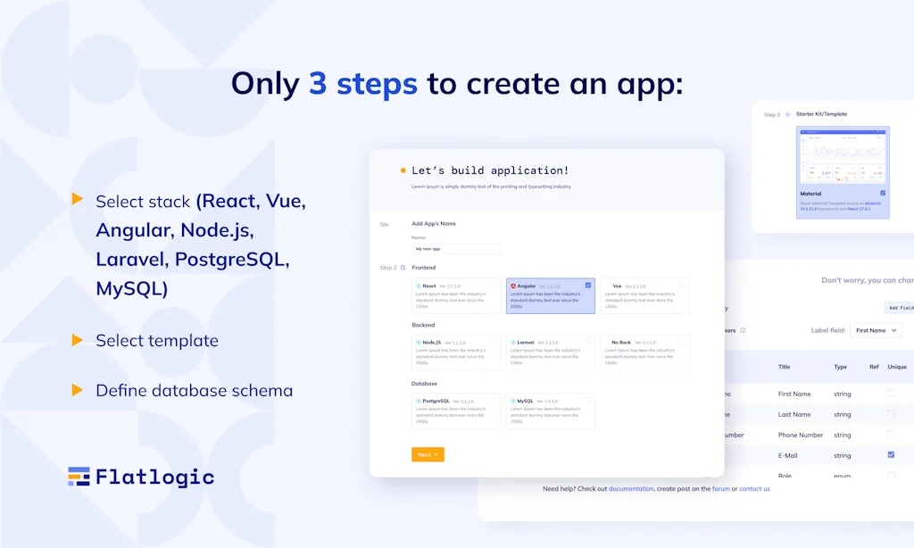Click the PostgreSQL database icon
The width and height of the screenshot is (914, 548).
pyautogui.click(x=419, y=401)
